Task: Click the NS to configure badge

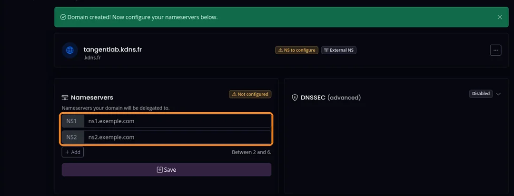Action: click(x=297, y=50)
